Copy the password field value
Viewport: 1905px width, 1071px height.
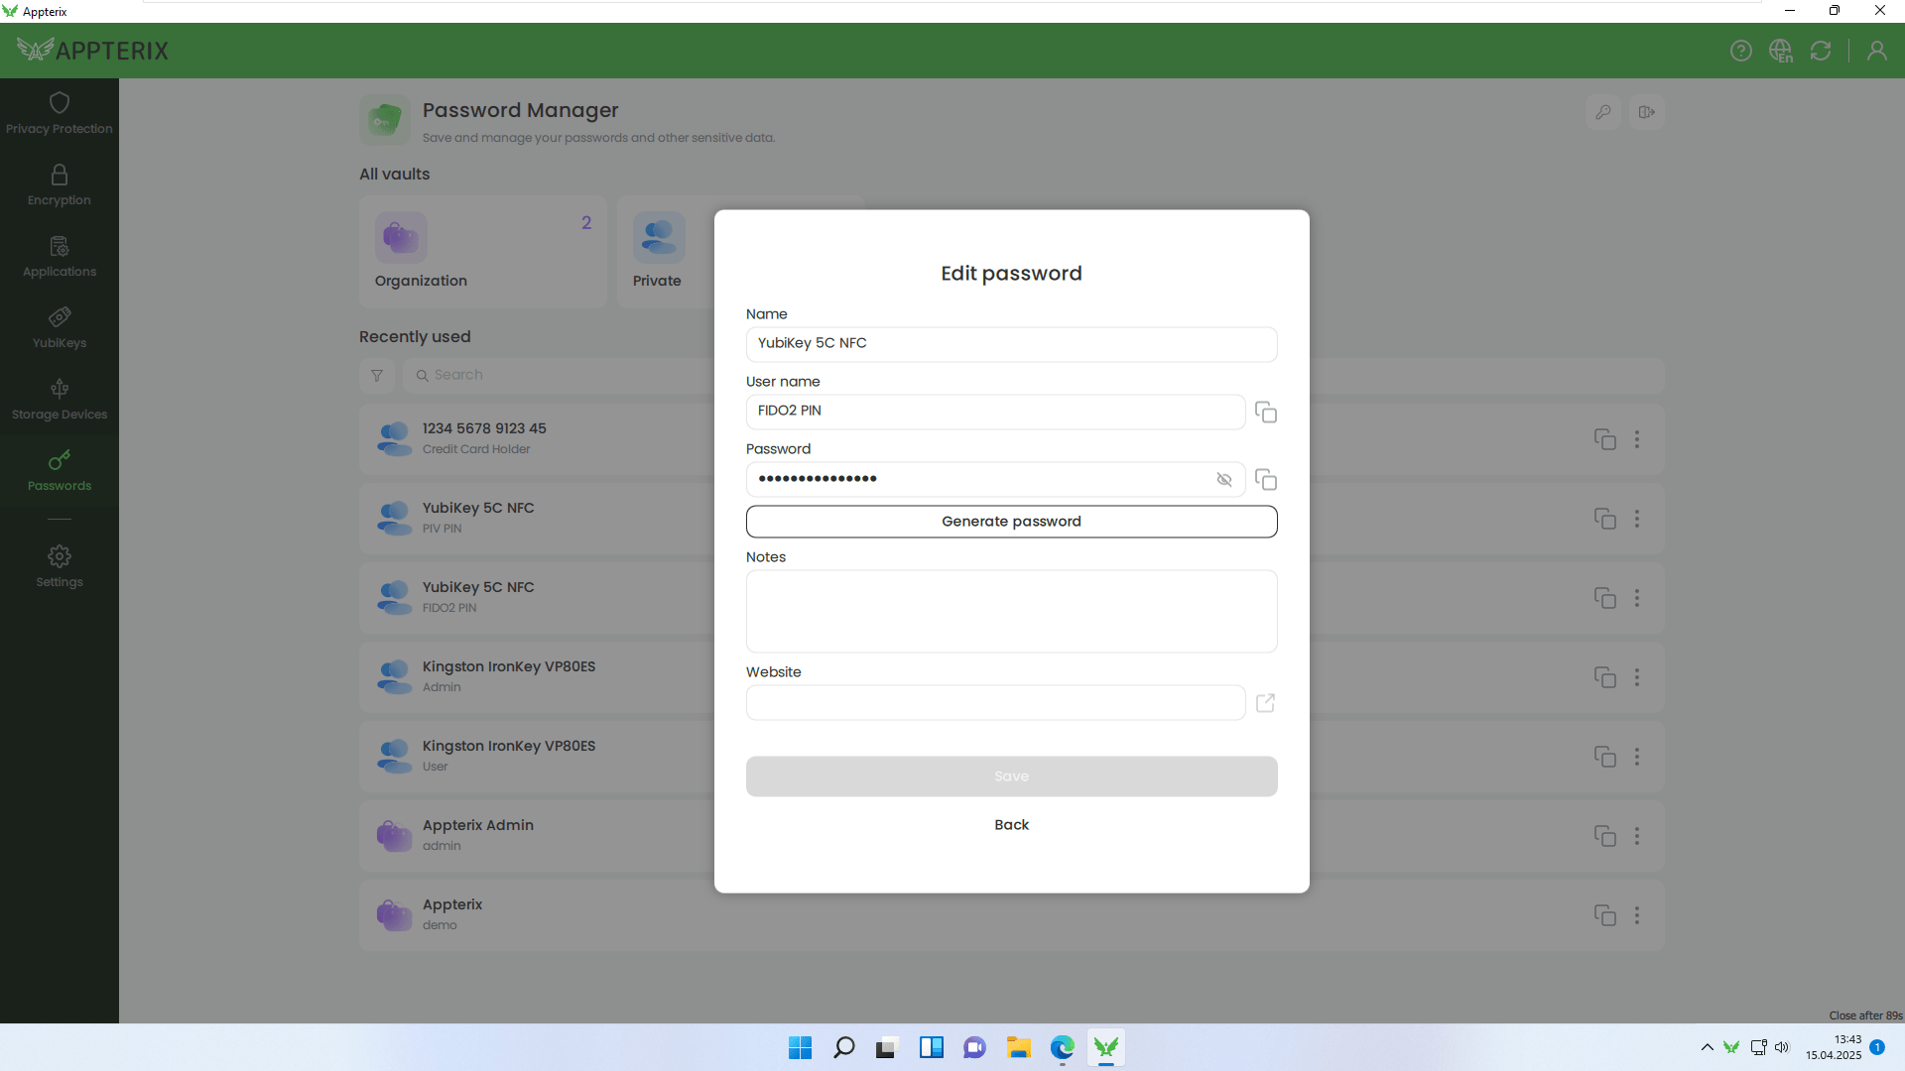click(x=1265, y=480)
